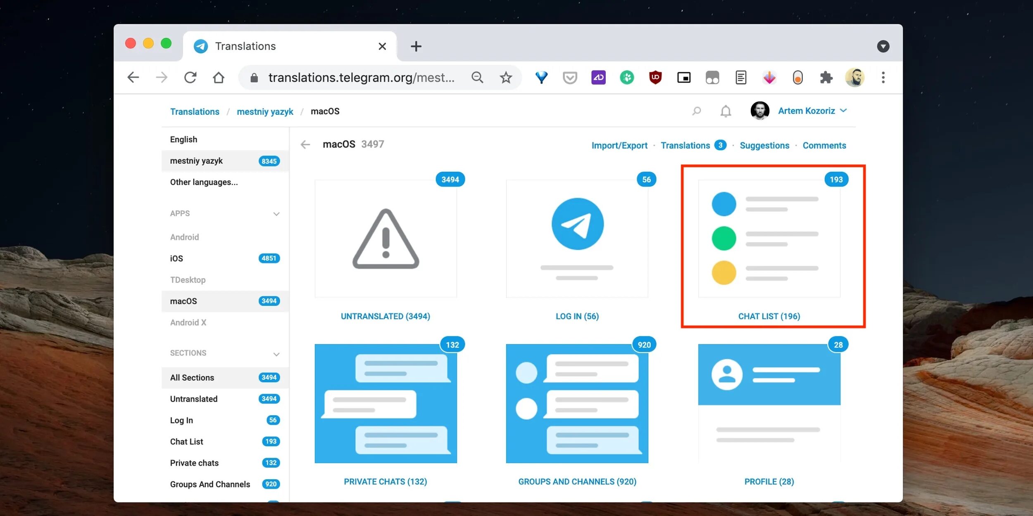Click the picture-in-picture extension icon

[x=684, y=78]
